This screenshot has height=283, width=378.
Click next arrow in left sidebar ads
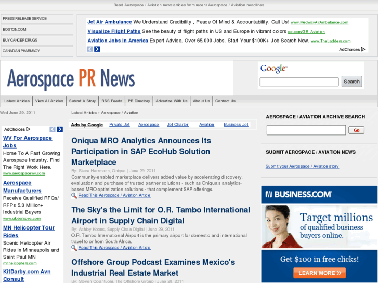[60, 129]
